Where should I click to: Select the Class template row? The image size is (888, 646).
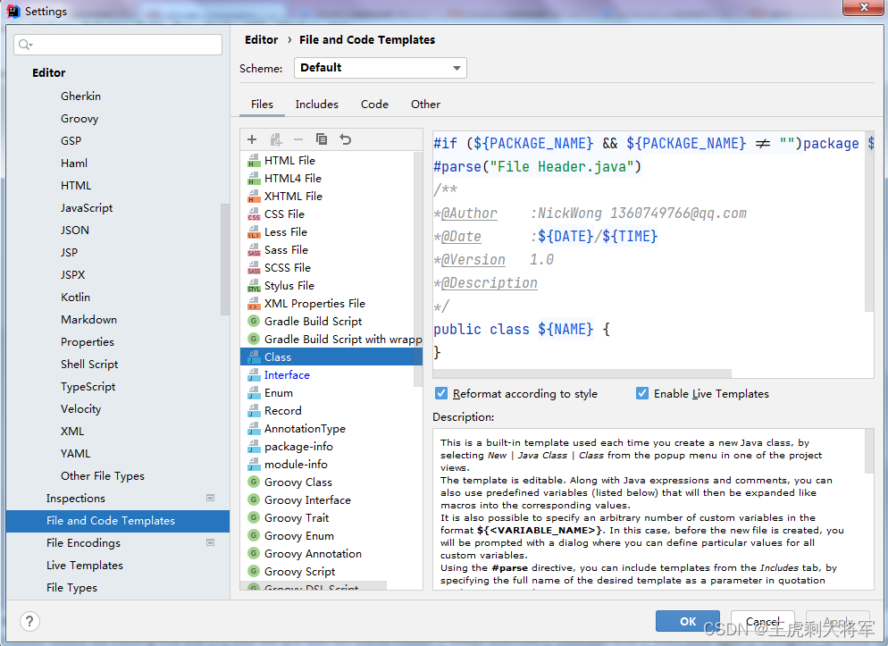click(x=331, y=357)
